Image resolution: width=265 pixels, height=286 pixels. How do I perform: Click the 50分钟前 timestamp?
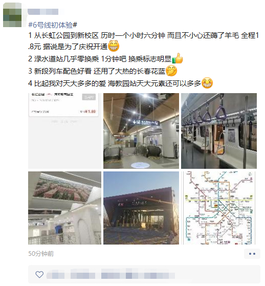(41, 254)
